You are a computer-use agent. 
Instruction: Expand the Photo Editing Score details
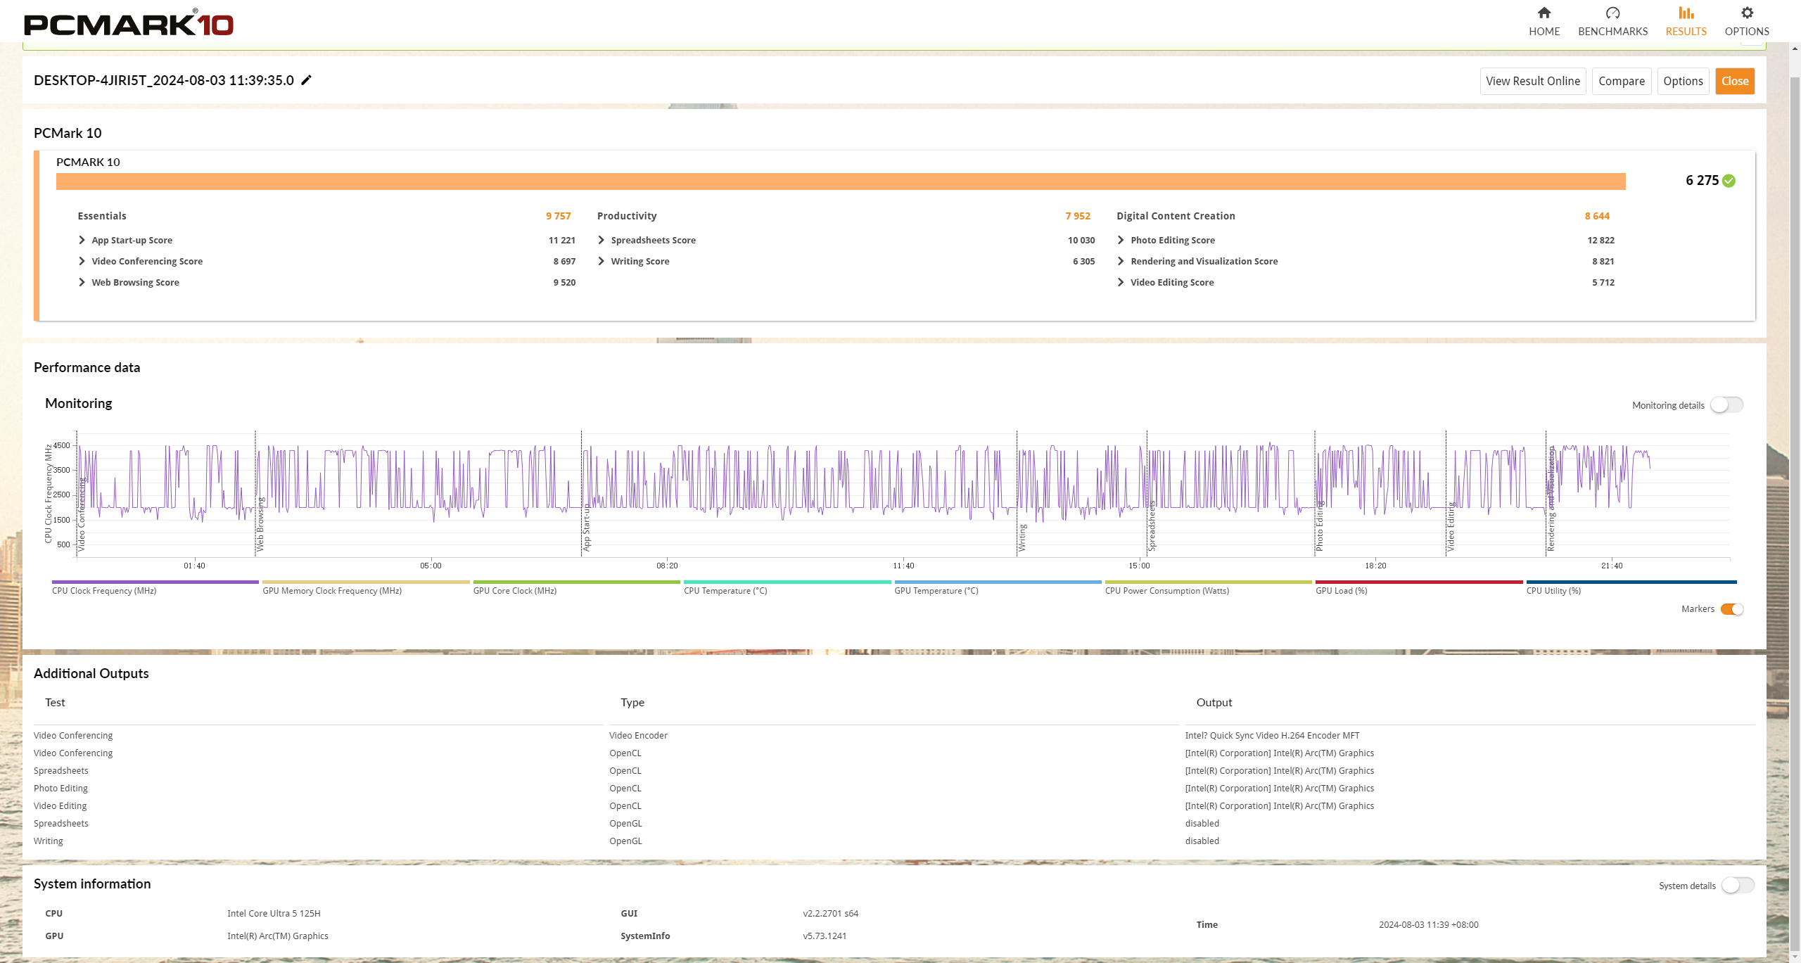click(1121, 241)
